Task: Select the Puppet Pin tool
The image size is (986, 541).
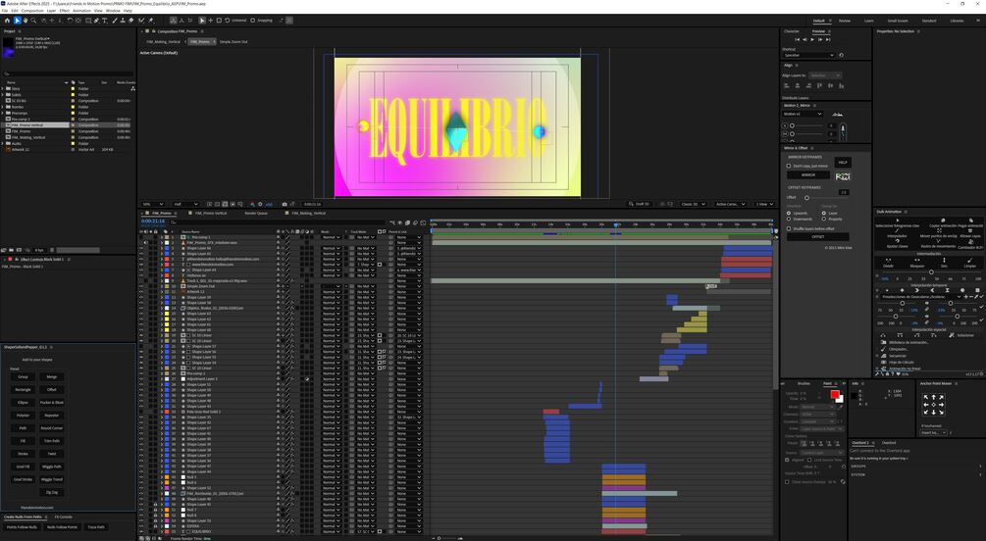Action: (151, 21)
